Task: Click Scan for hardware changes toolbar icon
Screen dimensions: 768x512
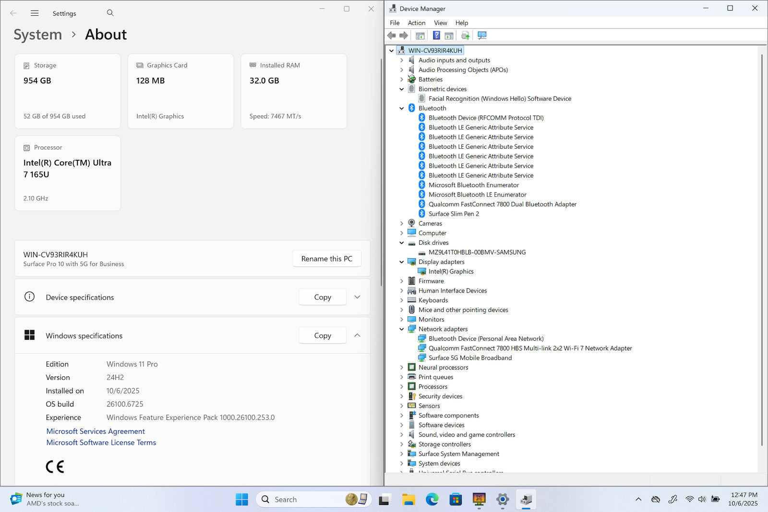Action: tap(482, 36)
